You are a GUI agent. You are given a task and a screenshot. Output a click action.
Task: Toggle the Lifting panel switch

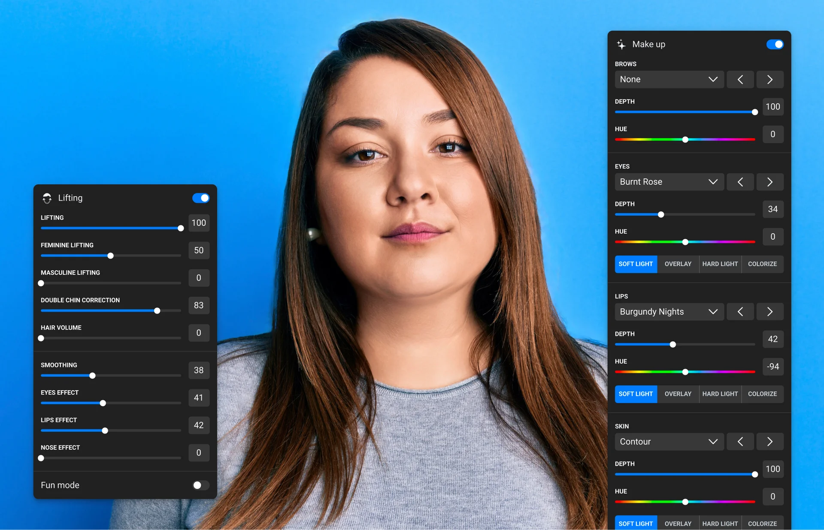click(x=201, y=198)
